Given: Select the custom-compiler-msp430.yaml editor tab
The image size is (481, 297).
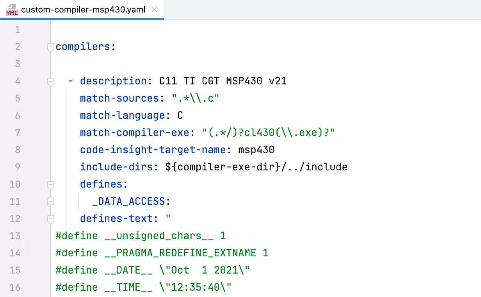Looking at the screenshot, I should tap(83, 10).
